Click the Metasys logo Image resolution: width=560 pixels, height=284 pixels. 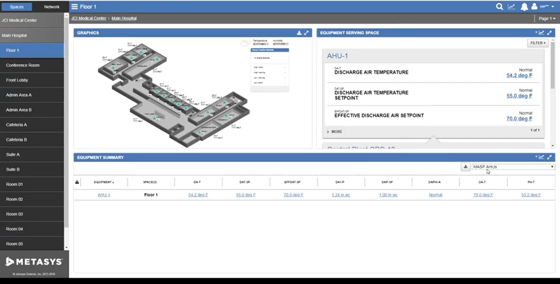pos(34,262)
